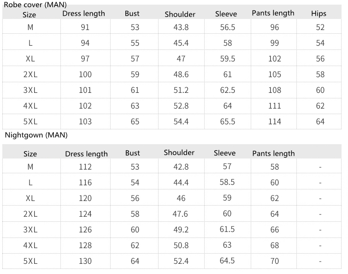
Task: Click the "Nightgown (MAN)" table title
Action: pyautogui.click(x=36, y=135)
